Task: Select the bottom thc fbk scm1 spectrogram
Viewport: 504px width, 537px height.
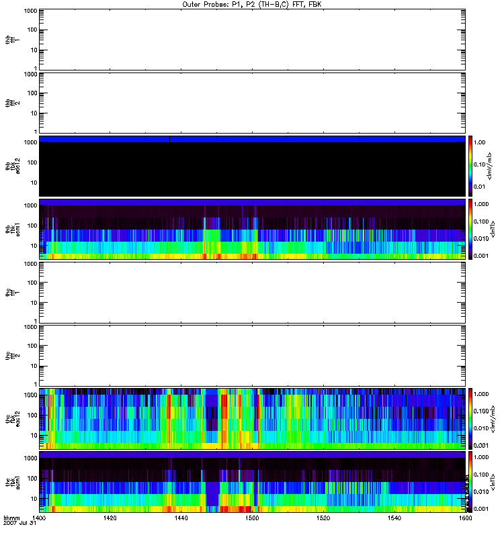Action: click(x=252, y=481)
